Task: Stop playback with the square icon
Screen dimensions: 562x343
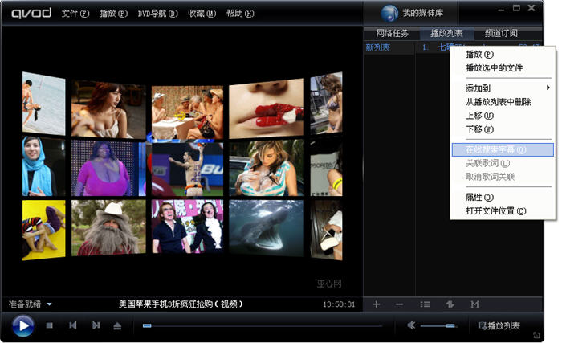Action: pyautogui.click(x=50, y=325)
